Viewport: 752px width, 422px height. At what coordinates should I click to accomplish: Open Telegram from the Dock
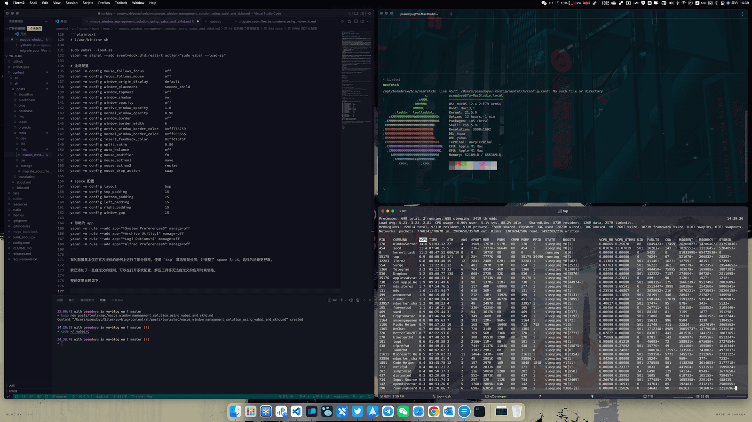click(x=388, y=412)
